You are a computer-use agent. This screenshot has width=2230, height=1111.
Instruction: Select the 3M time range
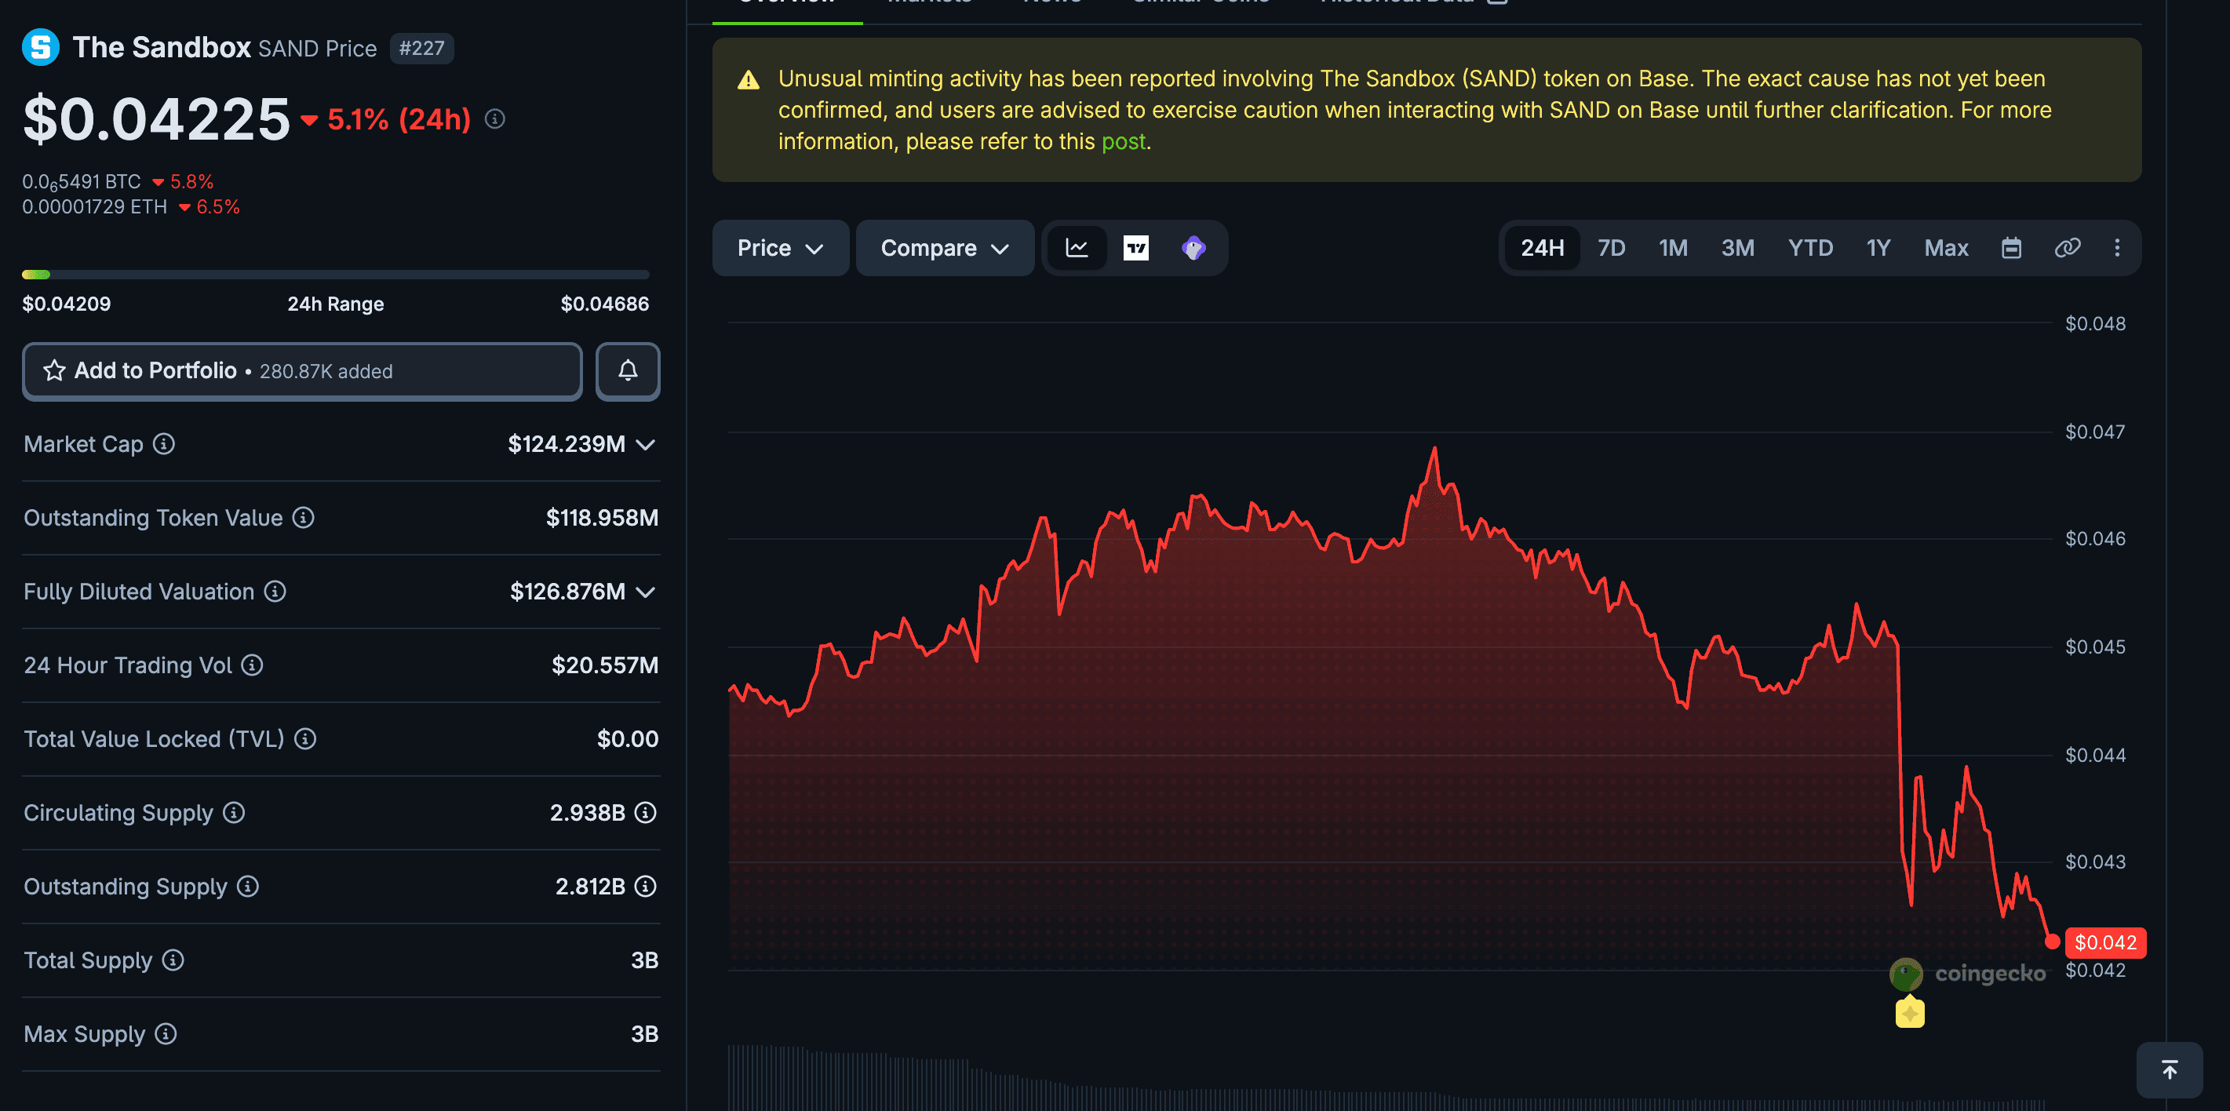1737,248
